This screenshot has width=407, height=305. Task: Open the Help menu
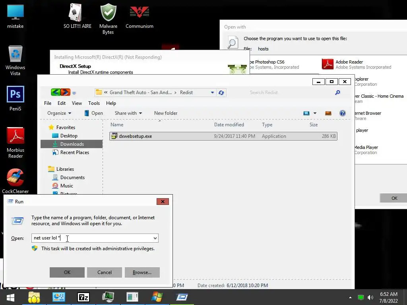pyautogui.click(x=111, y=103)
